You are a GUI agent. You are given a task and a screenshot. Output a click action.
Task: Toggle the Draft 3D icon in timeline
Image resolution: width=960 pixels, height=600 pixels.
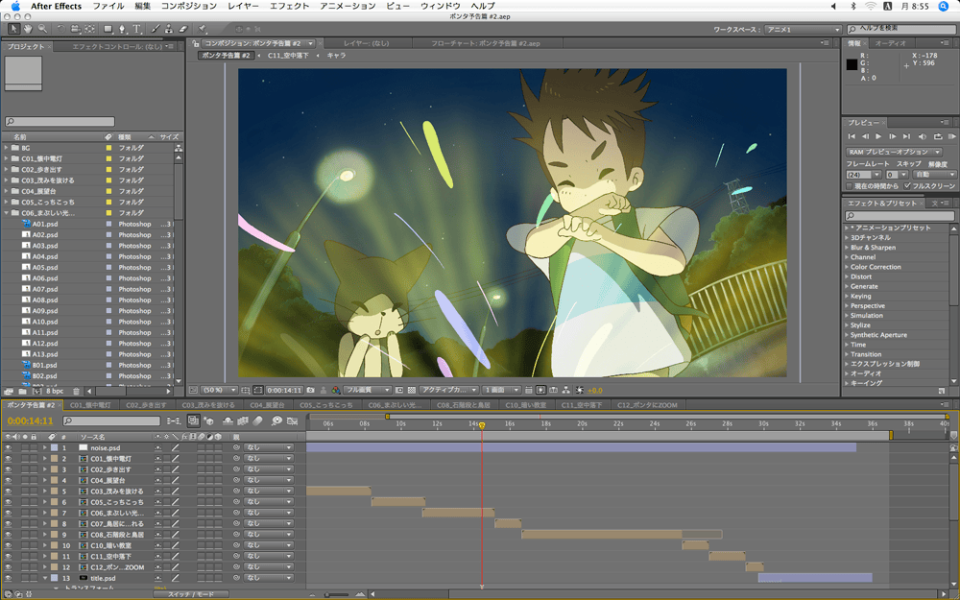click(208, 420)
